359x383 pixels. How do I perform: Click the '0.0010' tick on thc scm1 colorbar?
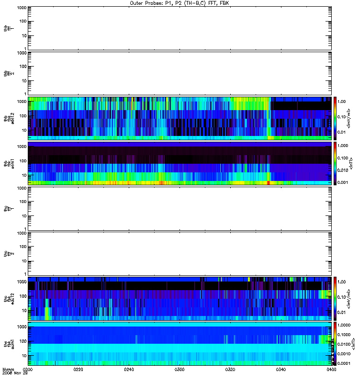click(x=344, y=354)
